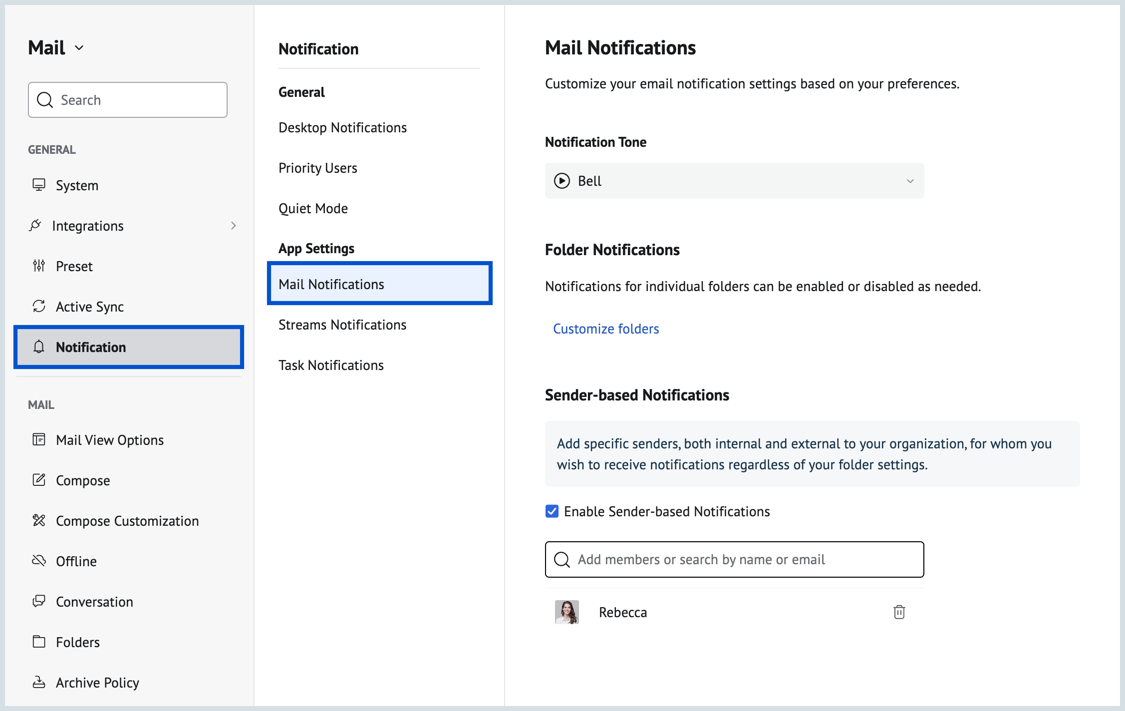Delete Rebecca using the trash icon
Screen dimensions: 1125x711
pyautogui.click(x=898, y=612)
